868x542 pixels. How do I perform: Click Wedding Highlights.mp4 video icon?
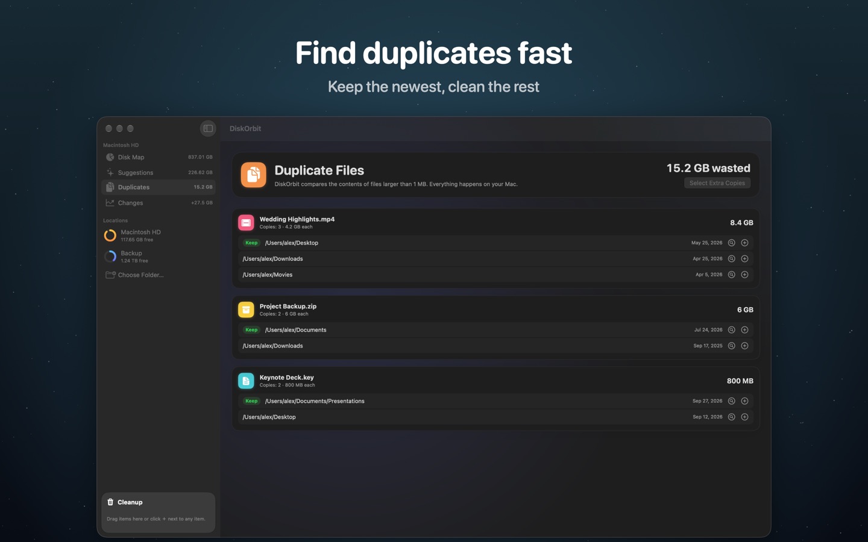pyautogui.click(x=246, y=223)
